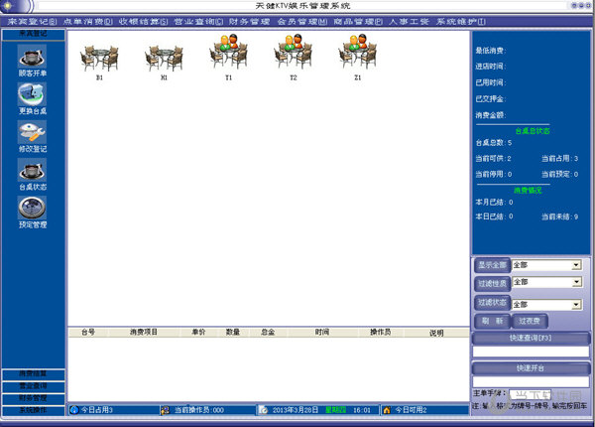The image size is (595, 427).
Task: Open the 来宾登记 menu
Action: 33,22
